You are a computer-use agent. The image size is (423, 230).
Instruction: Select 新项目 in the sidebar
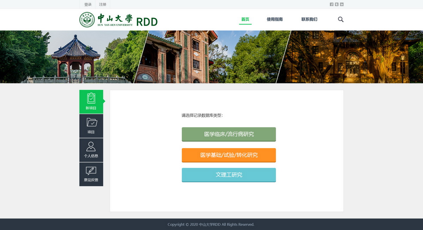[91, 102]
